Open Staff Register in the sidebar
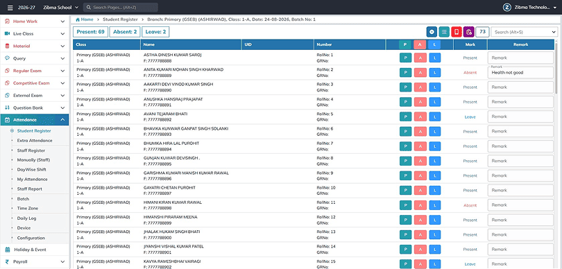Screen dimensions: 562x269 point(31,150)
